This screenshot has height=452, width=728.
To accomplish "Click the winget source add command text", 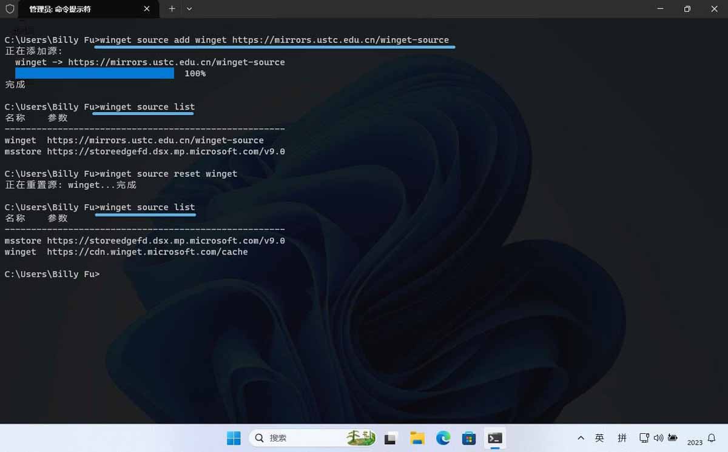I will pos(275,40).
